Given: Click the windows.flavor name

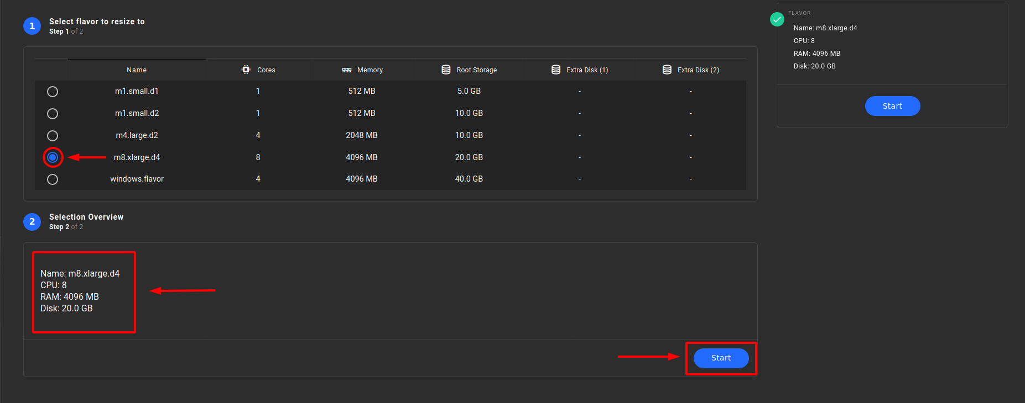Looking at the screenshot, I should pyautogui.click(x=137, y=179).
